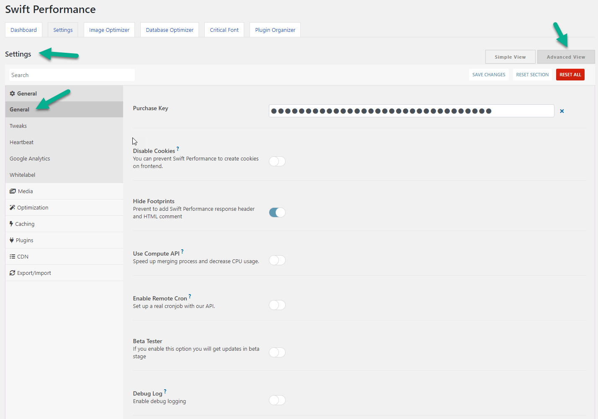Viewport: 598px width, 419px height.
Task: Focus the settings Search field
Action: pyautogui.click(x=72, y=75)
